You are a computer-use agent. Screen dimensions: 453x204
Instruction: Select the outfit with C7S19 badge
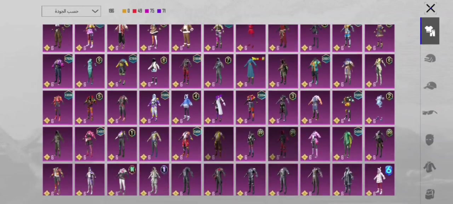click(x=122, y=71)
